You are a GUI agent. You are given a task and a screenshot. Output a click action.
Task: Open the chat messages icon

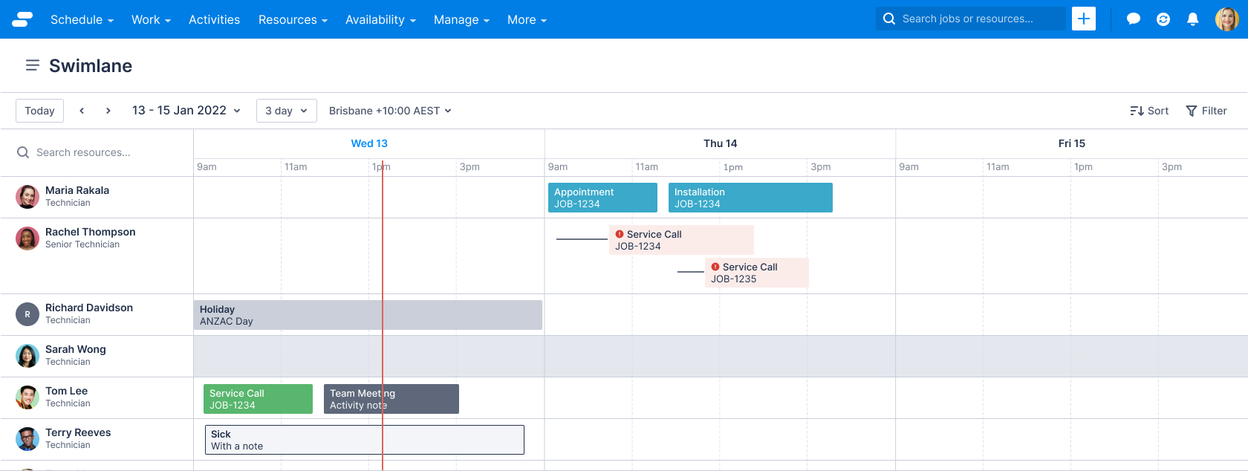[x=1134, y=19]
